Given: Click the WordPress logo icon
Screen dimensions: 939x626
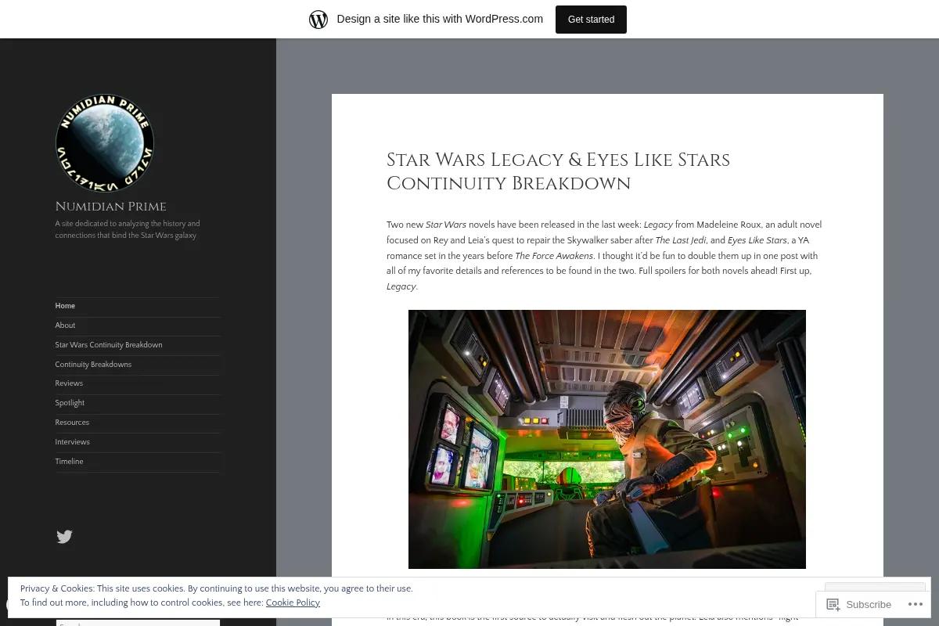Looking at the screenshot, I should pos(318,19).
